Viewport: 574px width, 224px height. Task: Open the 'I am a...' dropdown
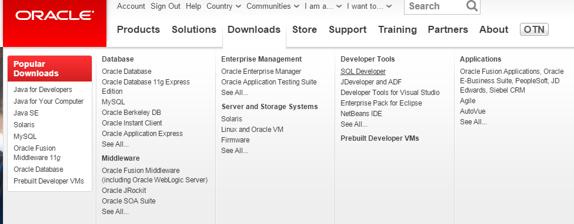pos(323,6)
